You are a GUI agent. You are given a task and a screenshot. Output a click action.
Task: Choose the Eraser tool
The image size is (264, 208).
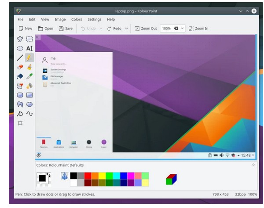(20, 67)
